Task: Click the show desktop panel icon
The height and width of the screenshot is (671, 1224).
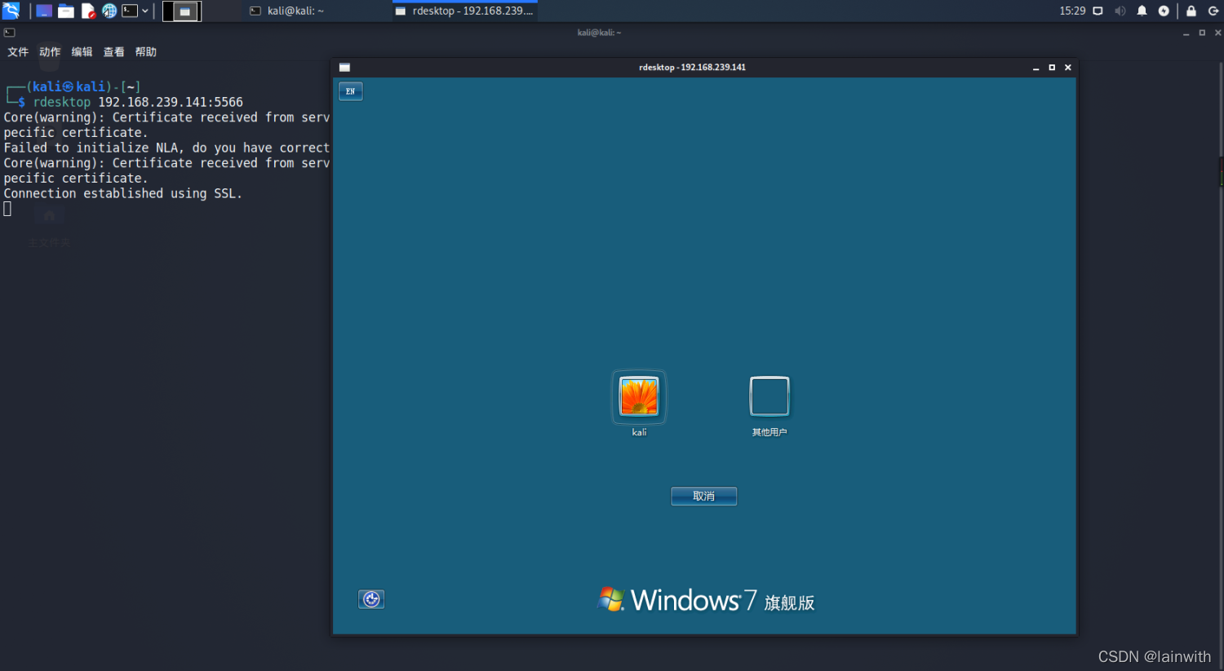Action: (x=44, y=11)
